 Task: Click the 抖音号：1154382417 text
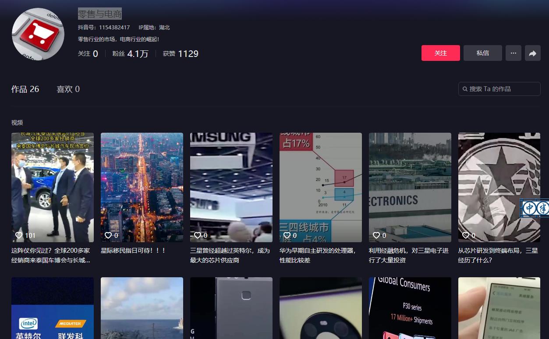click(x=104, y=28)
